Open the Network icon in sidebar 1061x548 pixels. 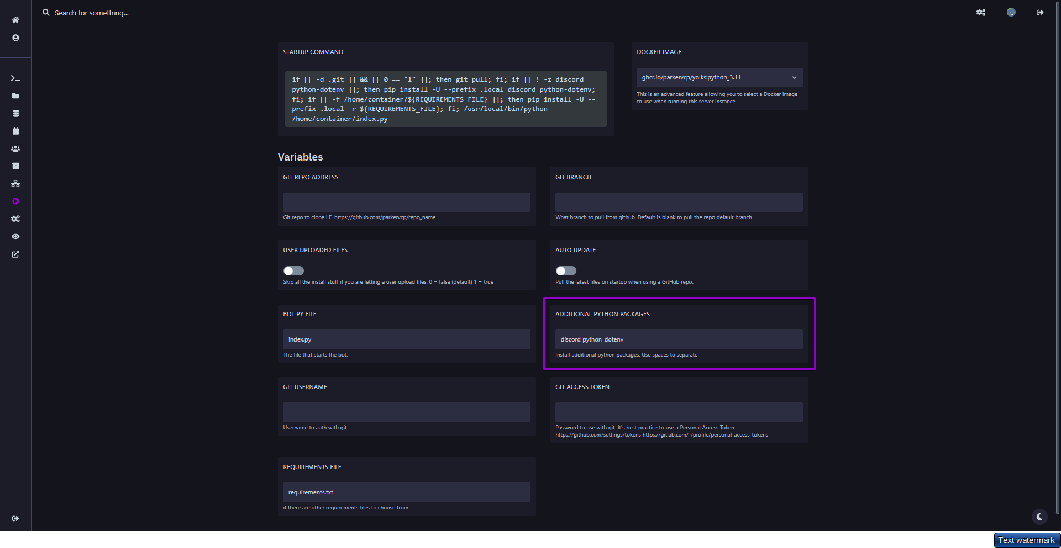click(x=15, y=184)
